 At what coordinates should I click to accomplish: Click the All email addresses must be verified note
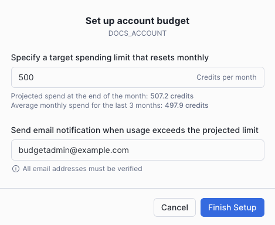point(82,169)
